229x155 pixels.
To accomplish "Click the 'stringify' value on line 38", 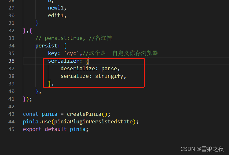I will pyautogui.click(x=109, y=76).
